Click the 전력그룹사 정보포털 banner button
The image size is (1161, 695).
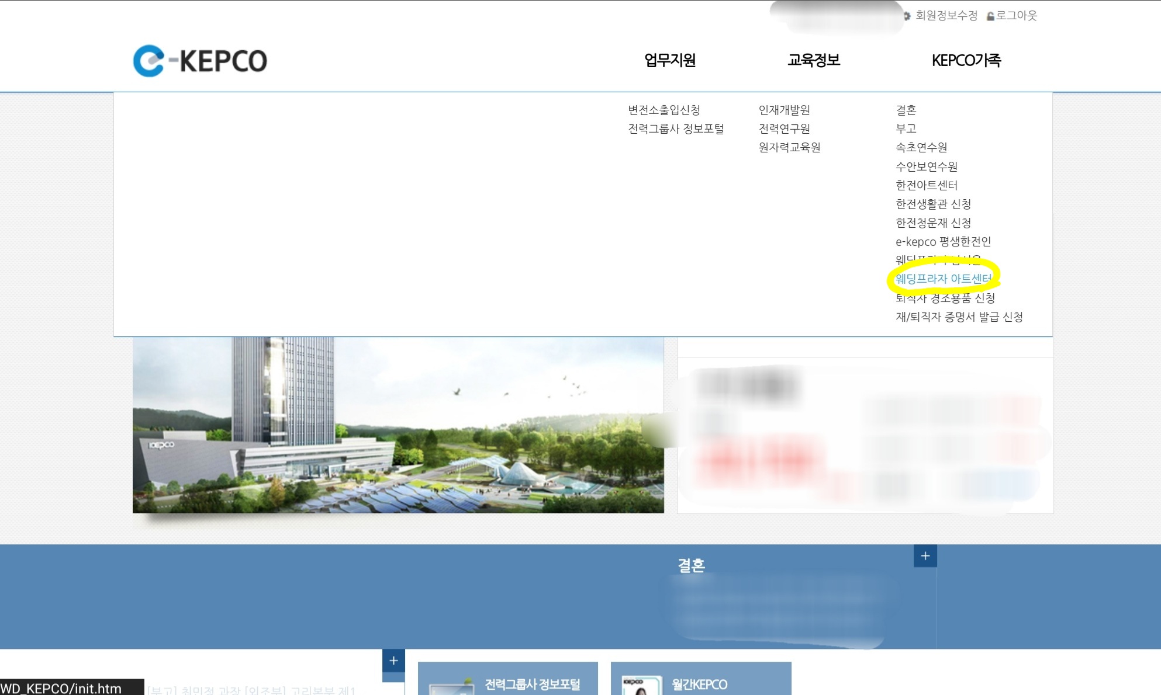(x=508, y=679)
